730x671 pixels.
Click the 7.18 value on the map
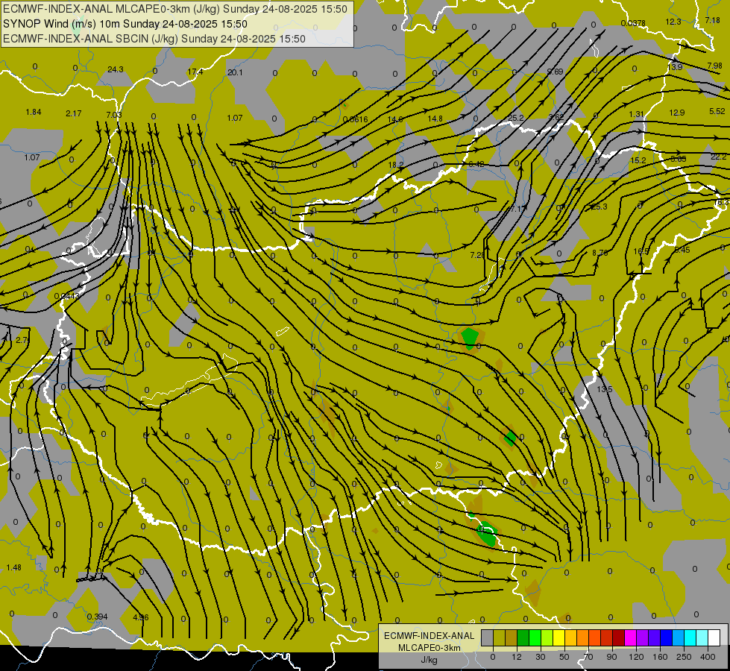coord(712,20)
